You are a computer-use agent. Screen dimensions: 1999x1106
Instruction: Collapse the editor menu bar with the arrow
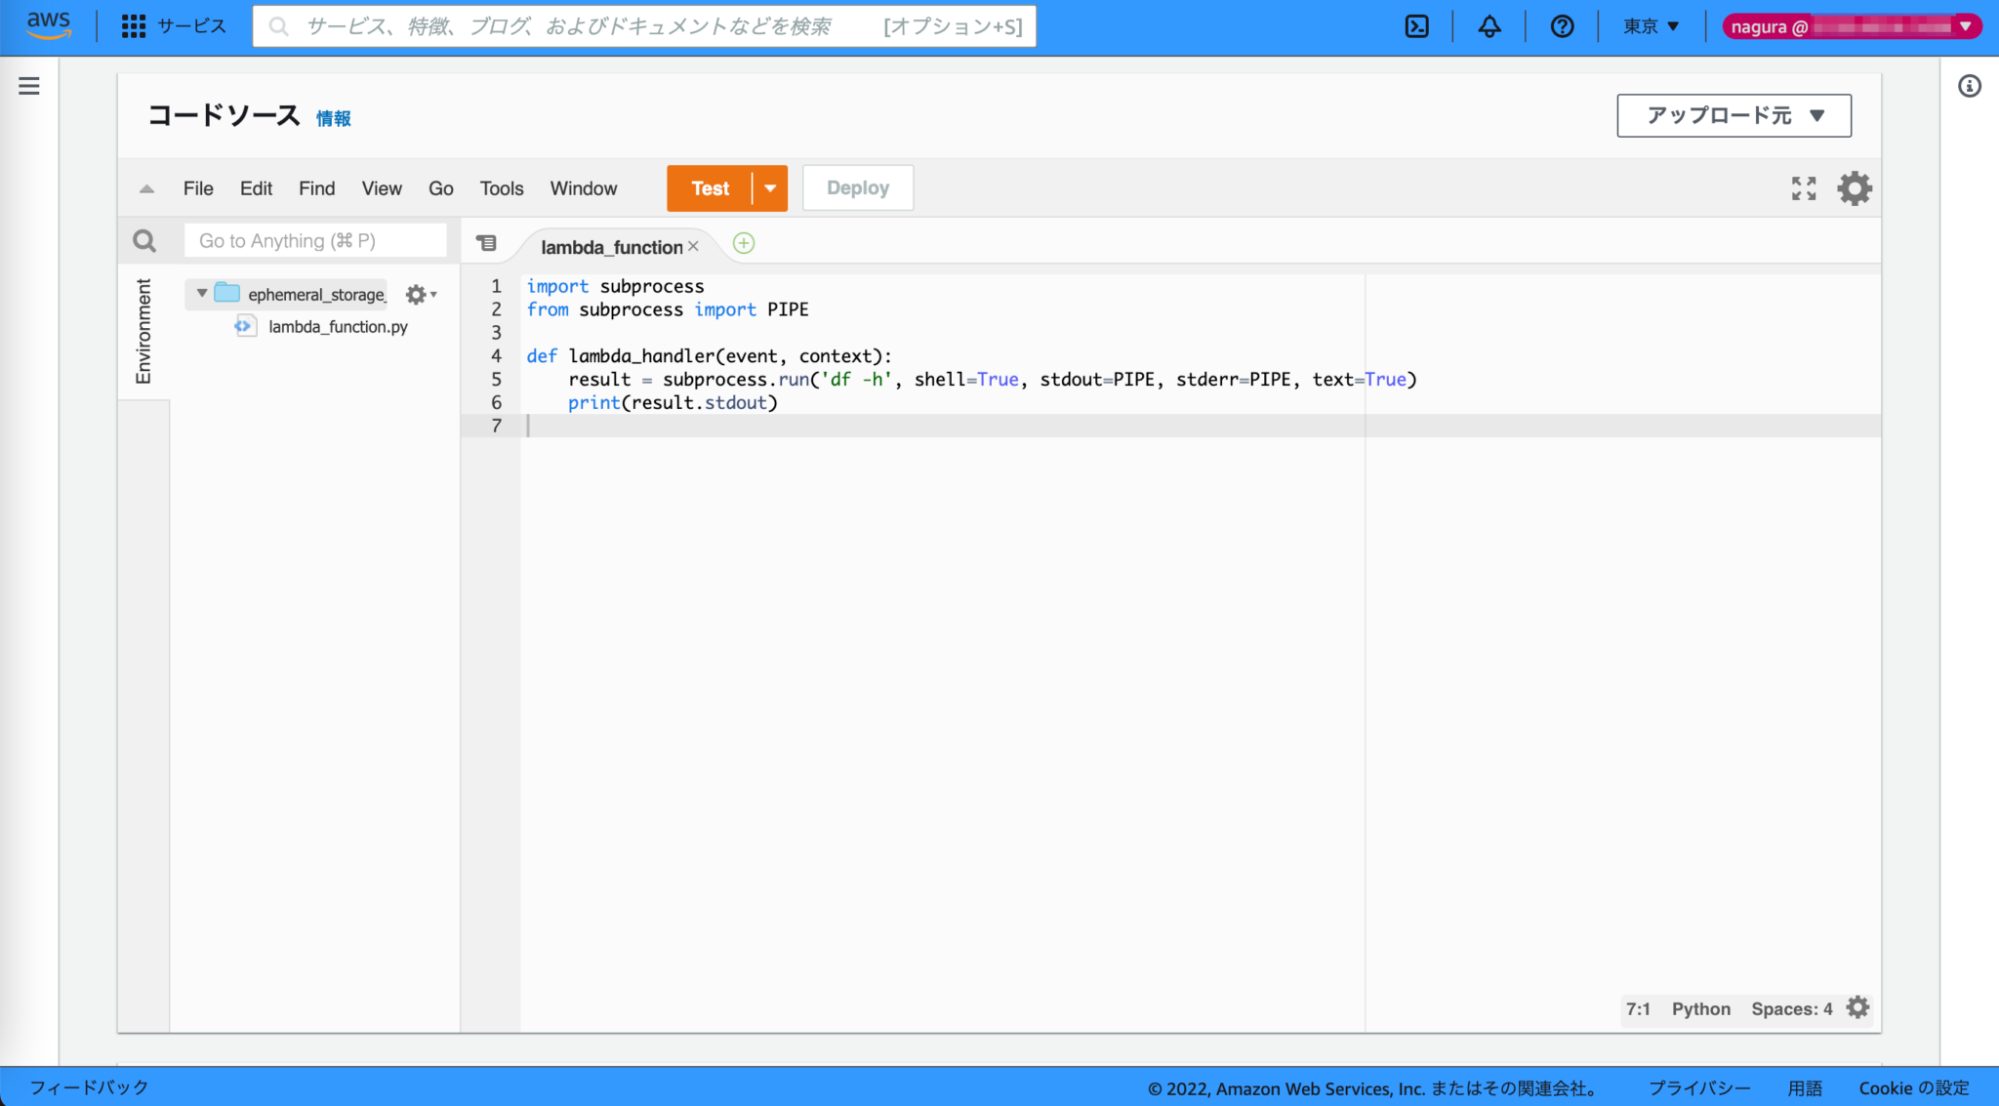(x=146, y=187)
